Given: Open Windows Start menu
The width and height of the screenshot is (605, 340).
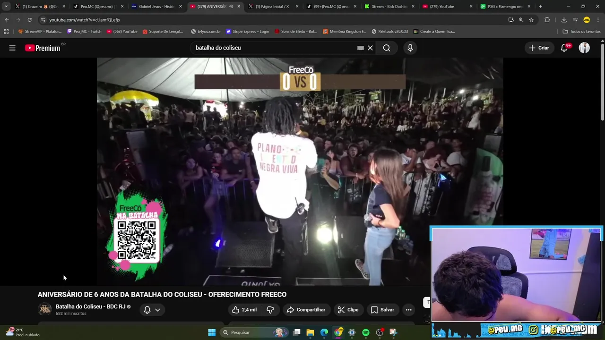Looking at the screenshot, I should click(x=212, y=332).
